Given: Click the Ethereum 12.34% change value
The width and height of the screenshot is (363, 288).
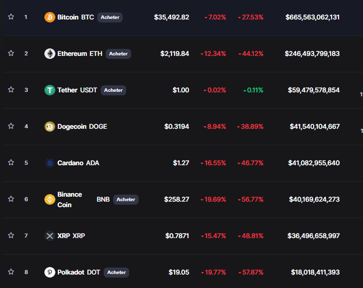Looking at the screenshot, I should [x=213, y=54].
